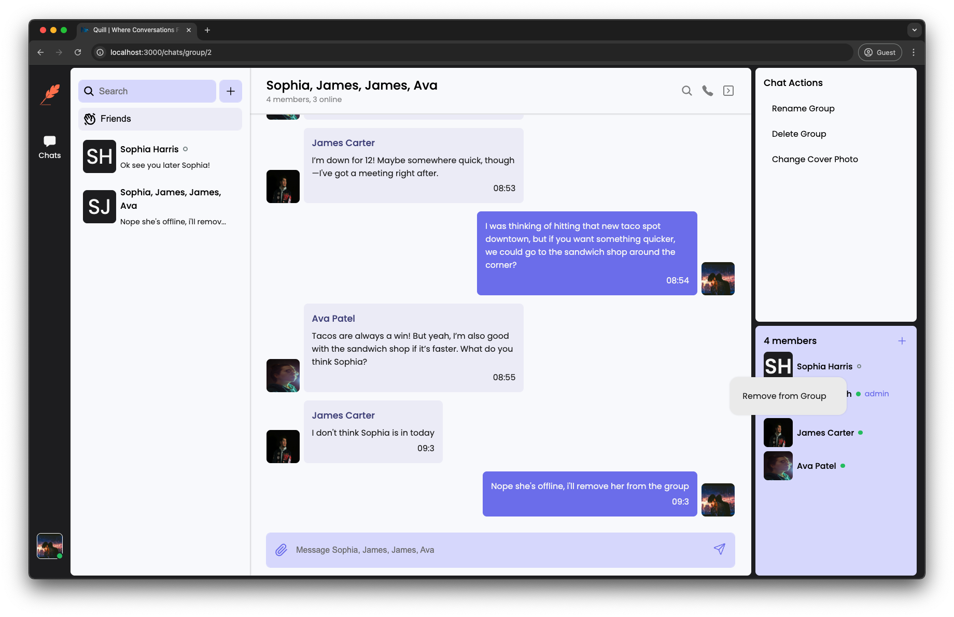This screenshot has width=954, height=617.
Task: Click the Quill feather logo
Action: (50, 94)
